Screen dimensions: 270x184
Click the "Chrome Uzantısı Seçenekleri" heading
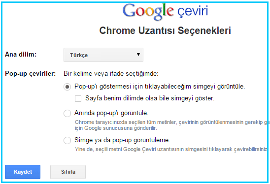pyautogui.click(x=165, y=31)
